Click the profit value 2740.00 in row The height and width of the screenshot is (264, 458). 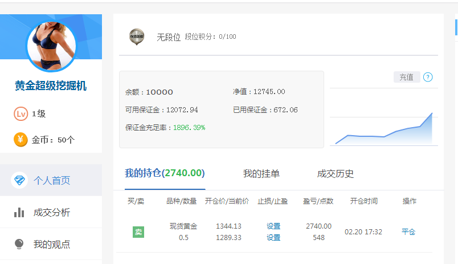pyautogui.click(x=318, y=226)
